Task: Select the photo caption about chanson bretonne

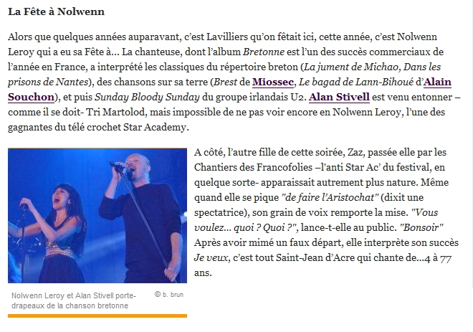Action: (74, 300)
